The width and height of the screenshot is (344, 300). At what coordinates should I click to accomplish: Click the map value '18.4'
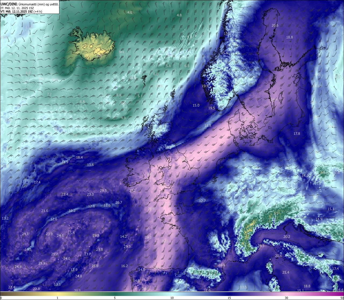click(x=80, y=158)
